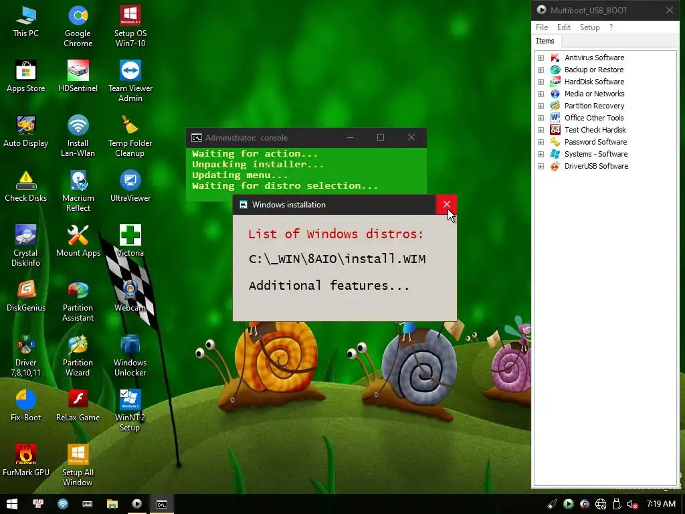Open the on-screen keyboard taskbar icon
685x514 pixels.
(88, 504)
